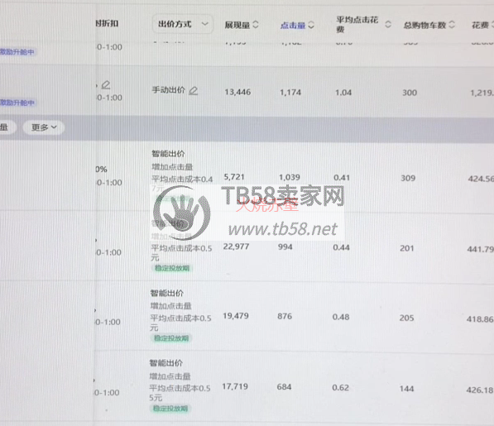
Task: Click the 激励升舱中 tag in the highlighted row
Action: (x=17, y=103)
